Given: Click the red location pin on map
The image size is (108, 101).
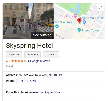Looking at the screenshot, I should tap(79, 21).
